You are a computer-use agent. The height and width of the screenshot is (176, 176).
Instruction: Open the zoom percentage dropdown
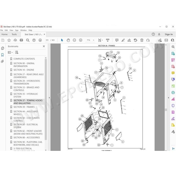(x=94, y=40)
